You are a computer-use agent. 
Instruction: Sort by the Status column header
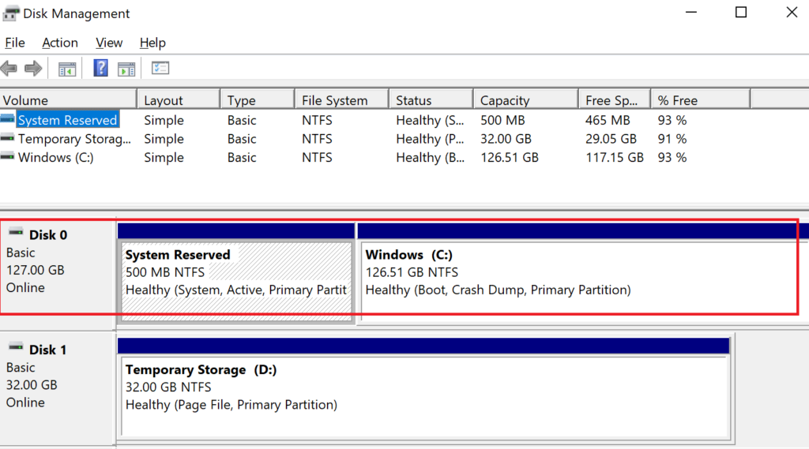click(x=431, y=99)
